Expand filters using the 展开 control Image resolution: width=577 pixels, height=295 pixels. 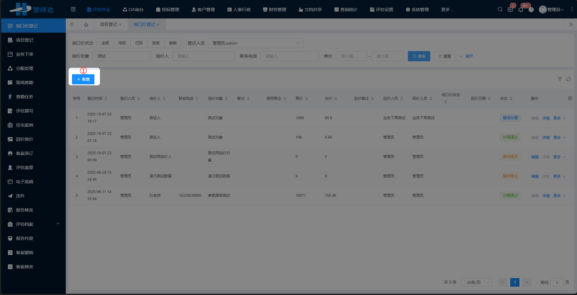pos(466,56)
